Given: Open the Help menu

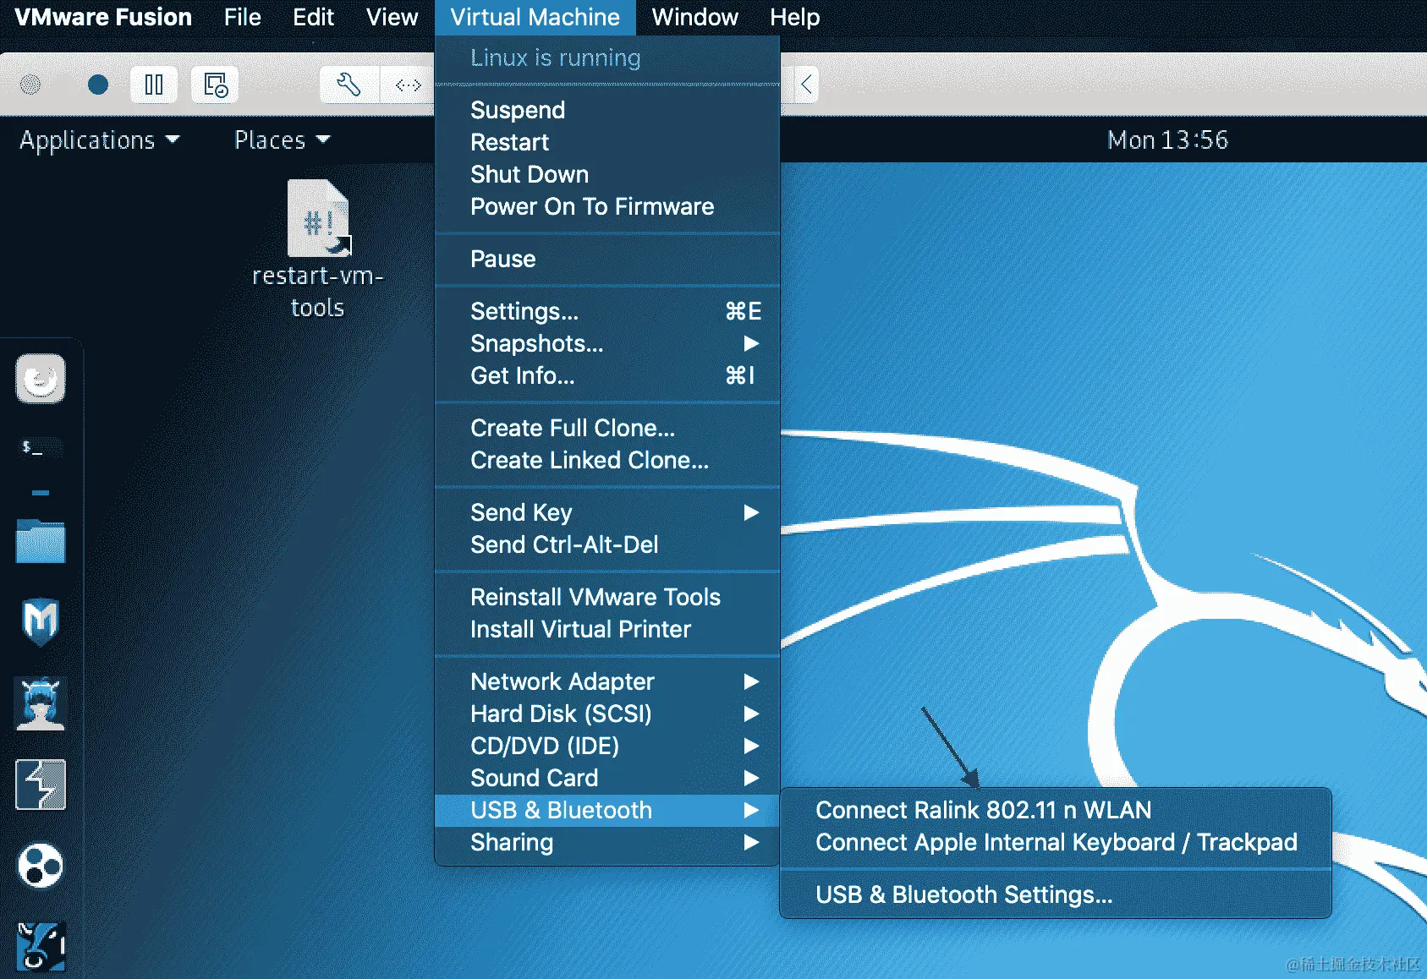Looking at the screenshot, I should pyautogui.click(x=794, y=17).
